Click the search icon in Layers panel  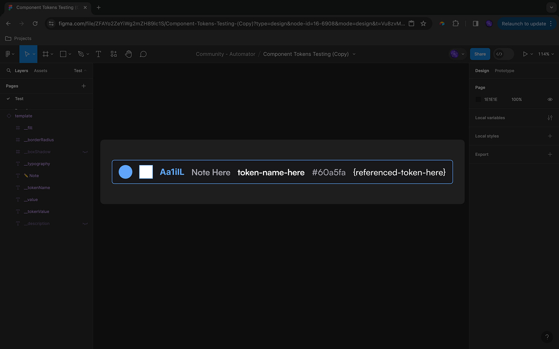pos(9,71)
